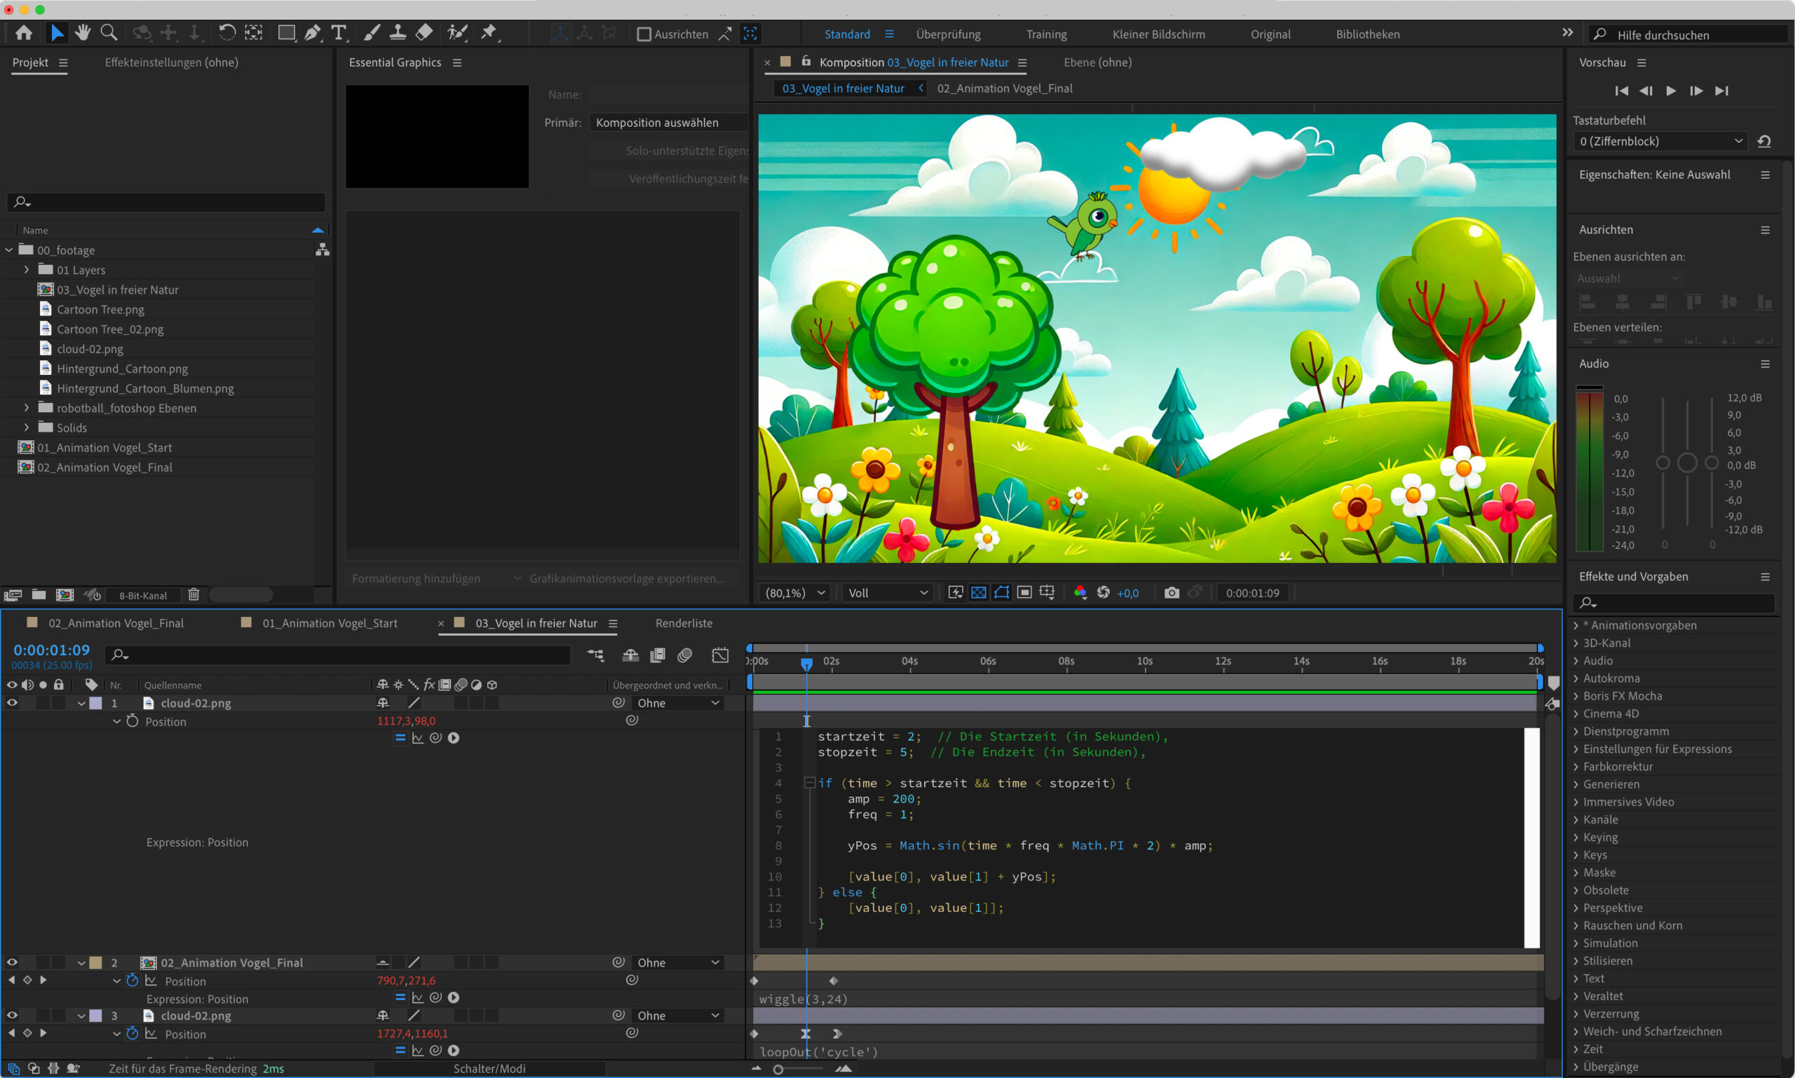This screenshot has width=1795, height=1078.
Task: Open the Renderliste tab
Action: point(684,623)
